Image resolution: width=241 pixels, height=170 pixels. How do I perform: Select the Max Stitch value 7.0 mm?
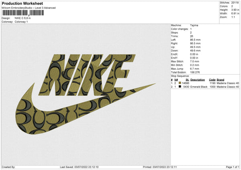click(x=194, y=61)
